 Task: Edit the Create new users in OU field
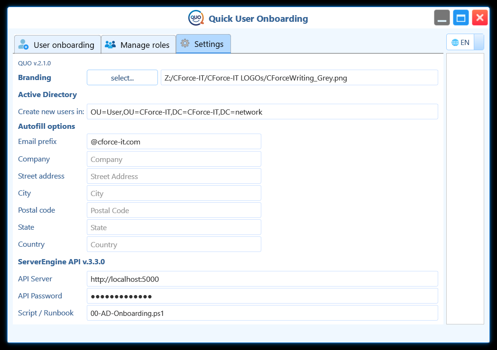262,112
